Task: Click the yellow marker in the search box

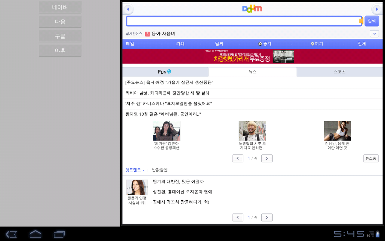Action: [x=361, y=21]
